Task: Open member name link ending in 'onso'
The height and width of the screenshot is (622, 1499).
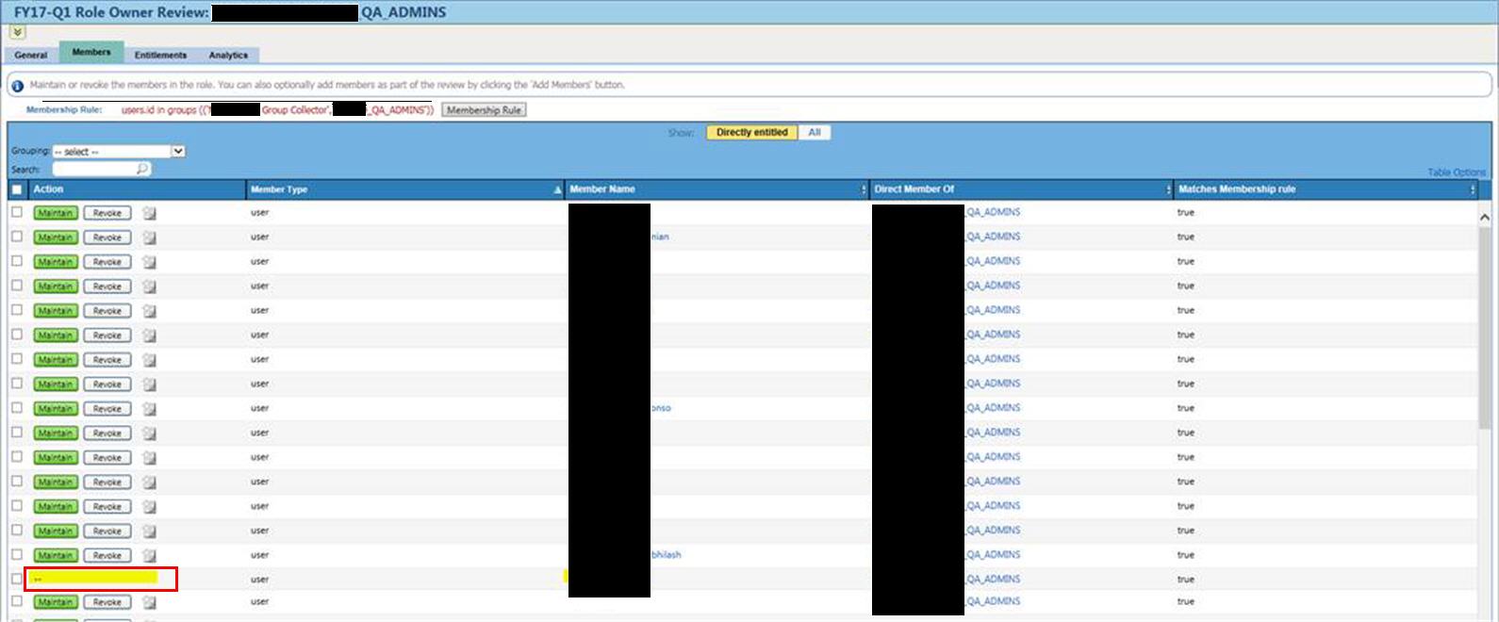Action: (x=661, y=408)
